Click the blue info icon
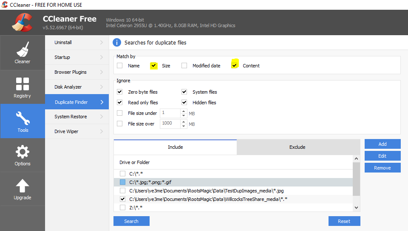 [x=117, y=42]
